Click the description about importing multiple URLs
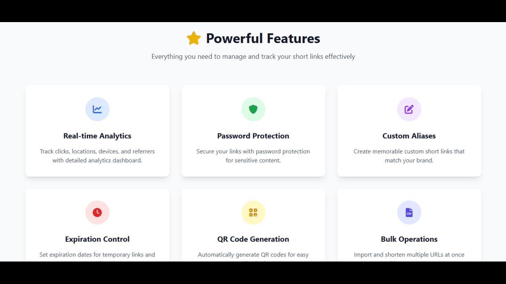 tap(409, 255)
